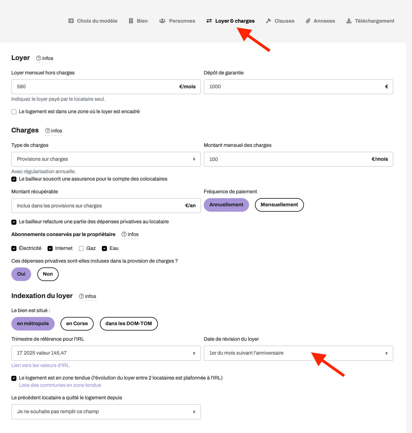The height and width of the screenshot is (433, 412).
Task: Open the Lien vers les valeurs d'IRL link
Action: (40, 365)
